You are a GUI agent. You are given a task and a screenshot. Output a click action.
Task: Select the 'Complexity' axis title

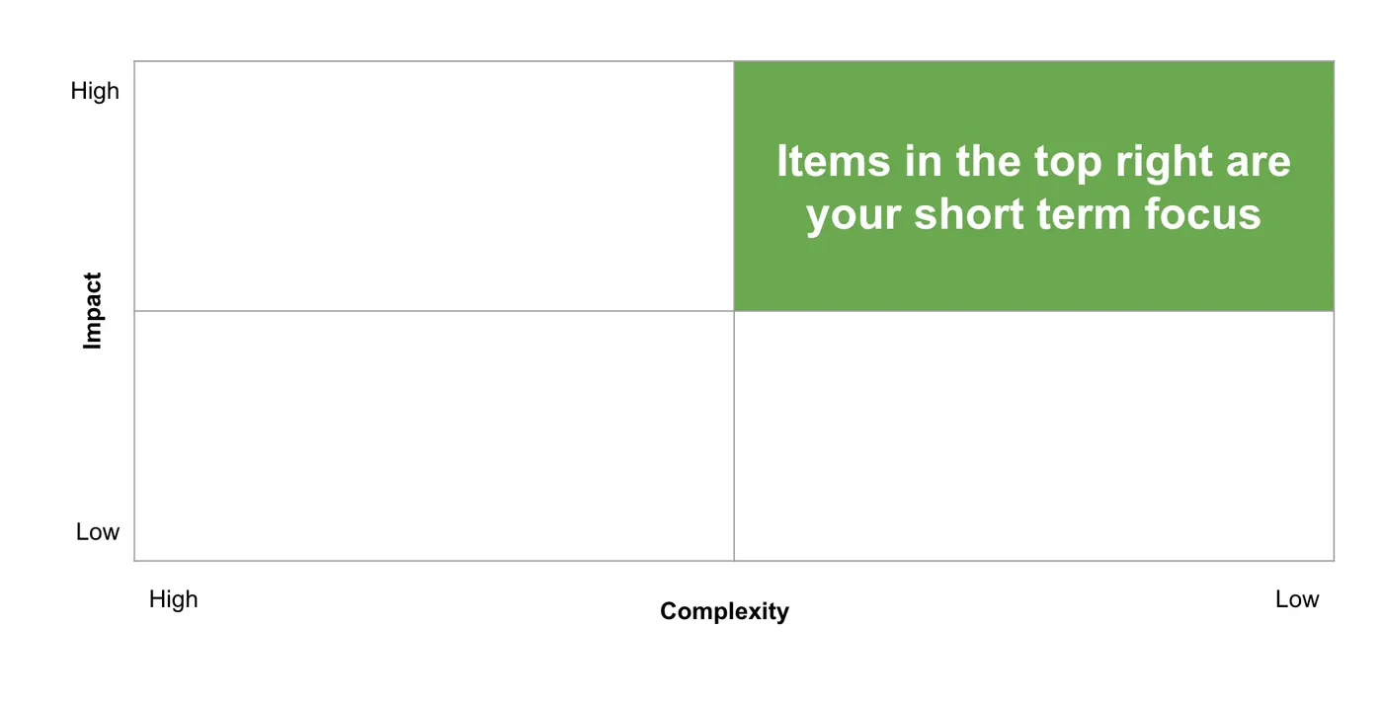724,611
